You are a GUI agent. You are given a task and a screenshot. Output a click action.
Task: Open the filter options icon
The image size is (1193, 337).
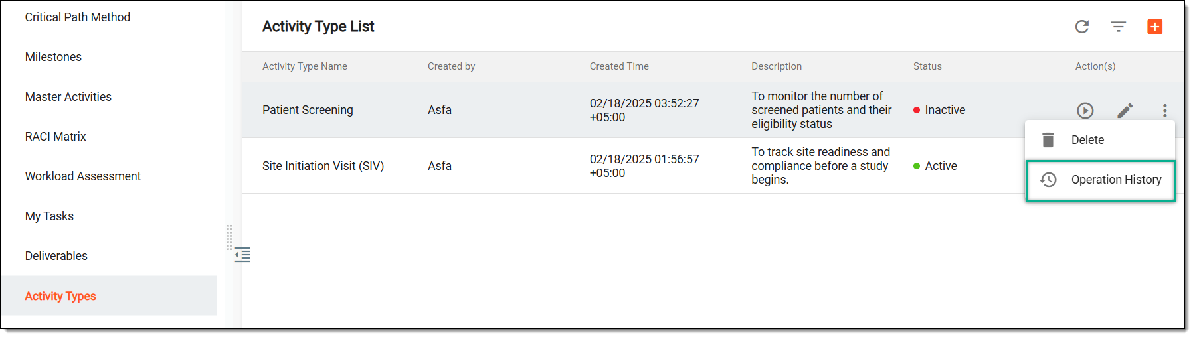(x=1119, y=27)
